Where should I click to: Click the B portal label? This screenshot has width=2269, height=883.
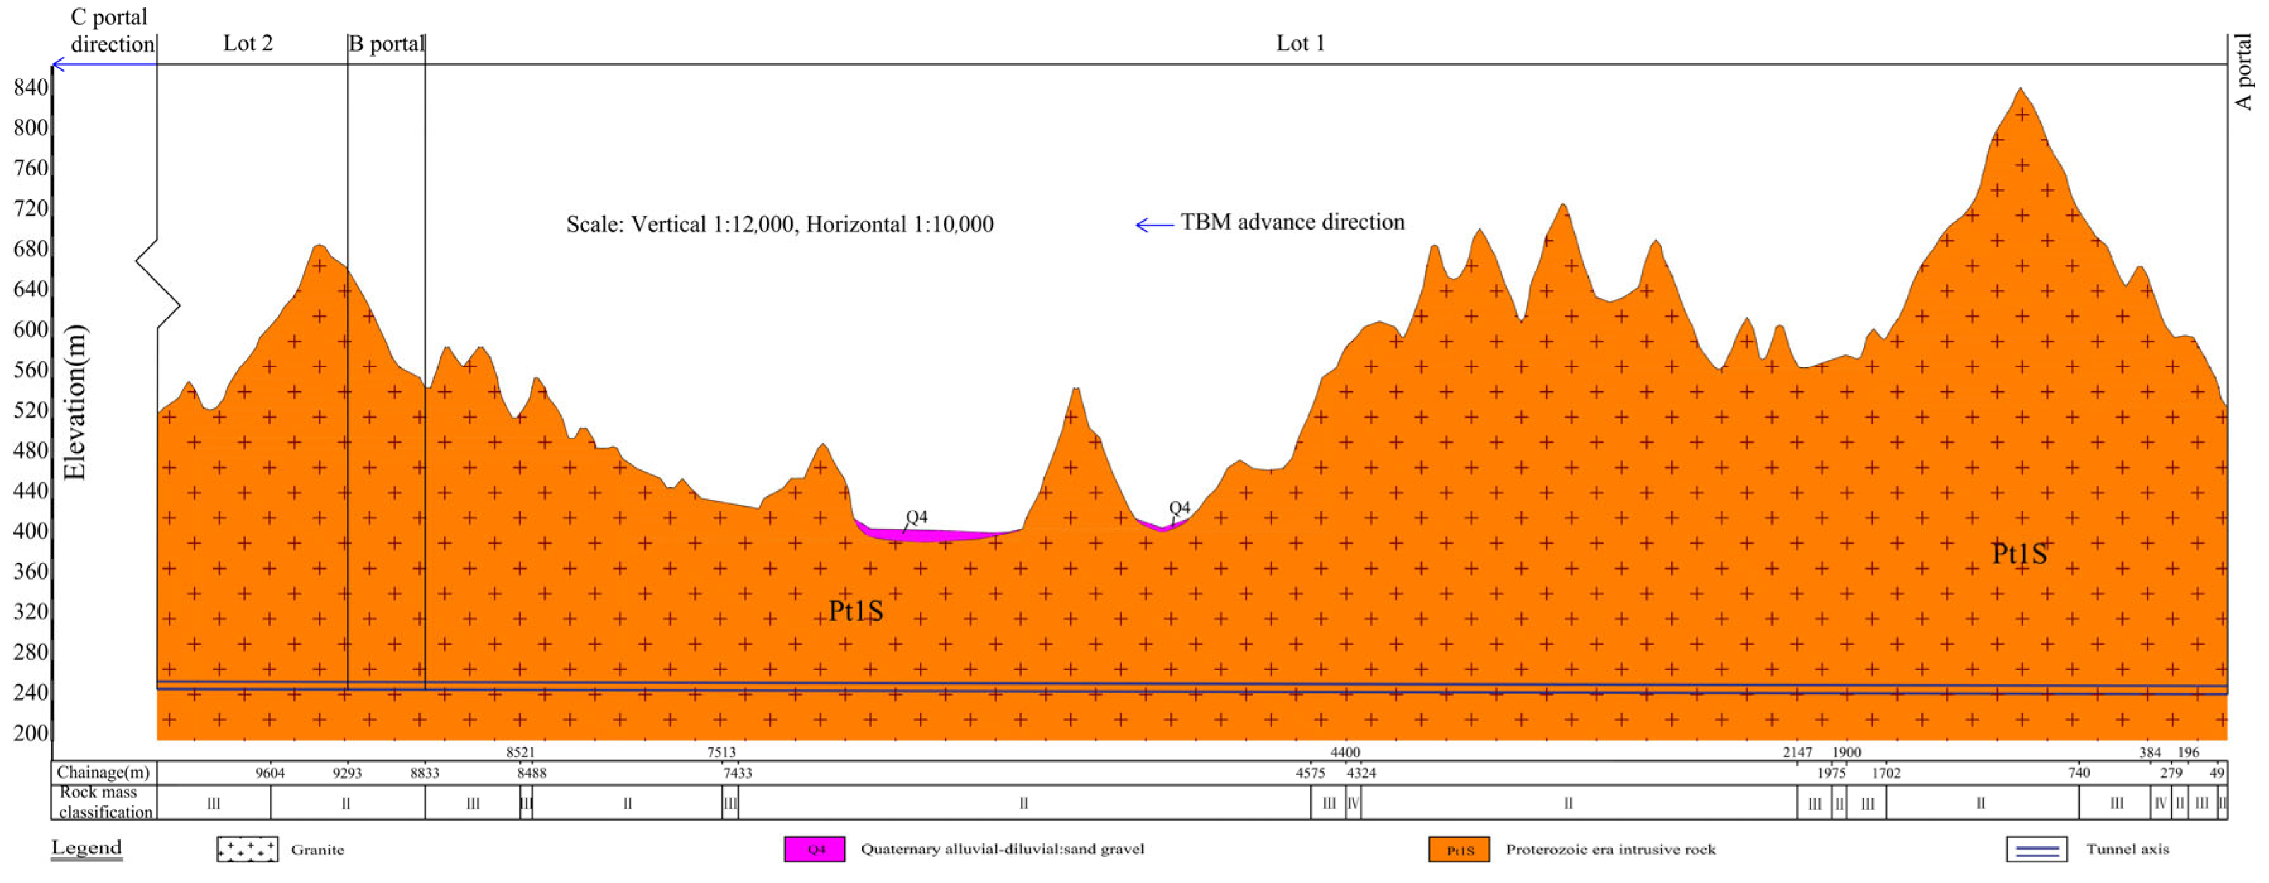coord(387,43)
